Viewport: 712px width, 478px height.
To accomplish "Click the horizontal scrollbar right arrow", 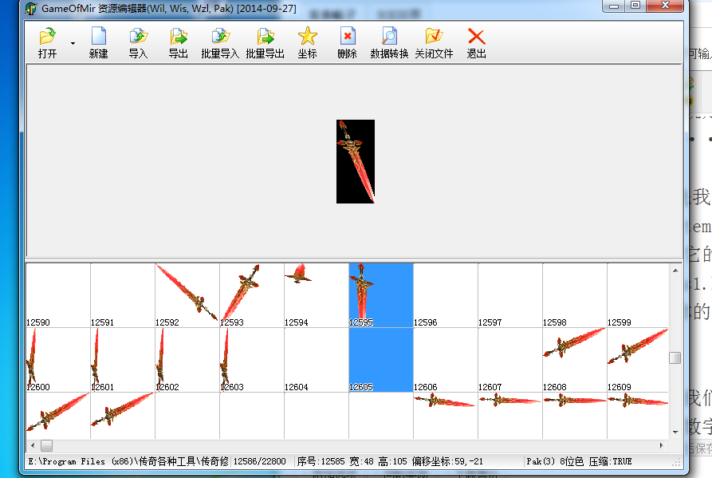I will (x=661, y=445).
